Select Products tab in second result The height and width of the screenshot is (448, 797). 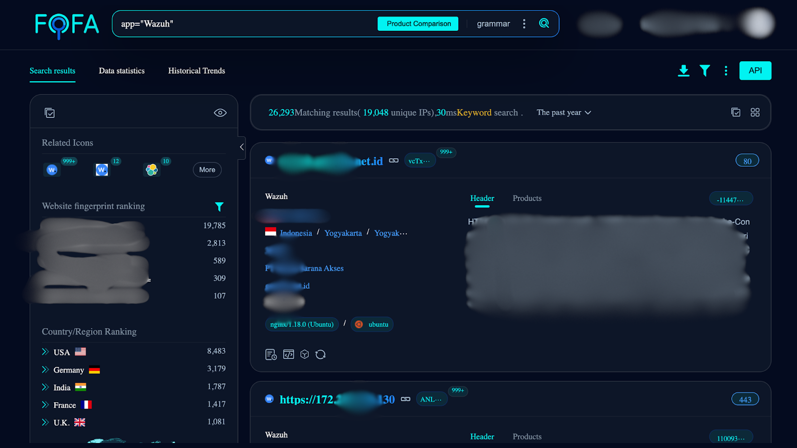[x=527, y=437]
